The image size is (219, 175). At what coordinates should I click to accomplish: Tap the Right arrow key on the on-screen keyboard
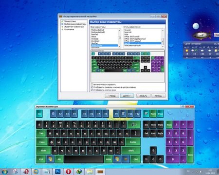coord(160,159)
